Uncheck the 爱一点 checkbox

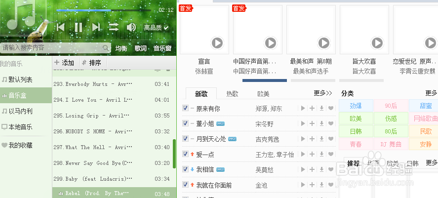(x=185, y=154)
